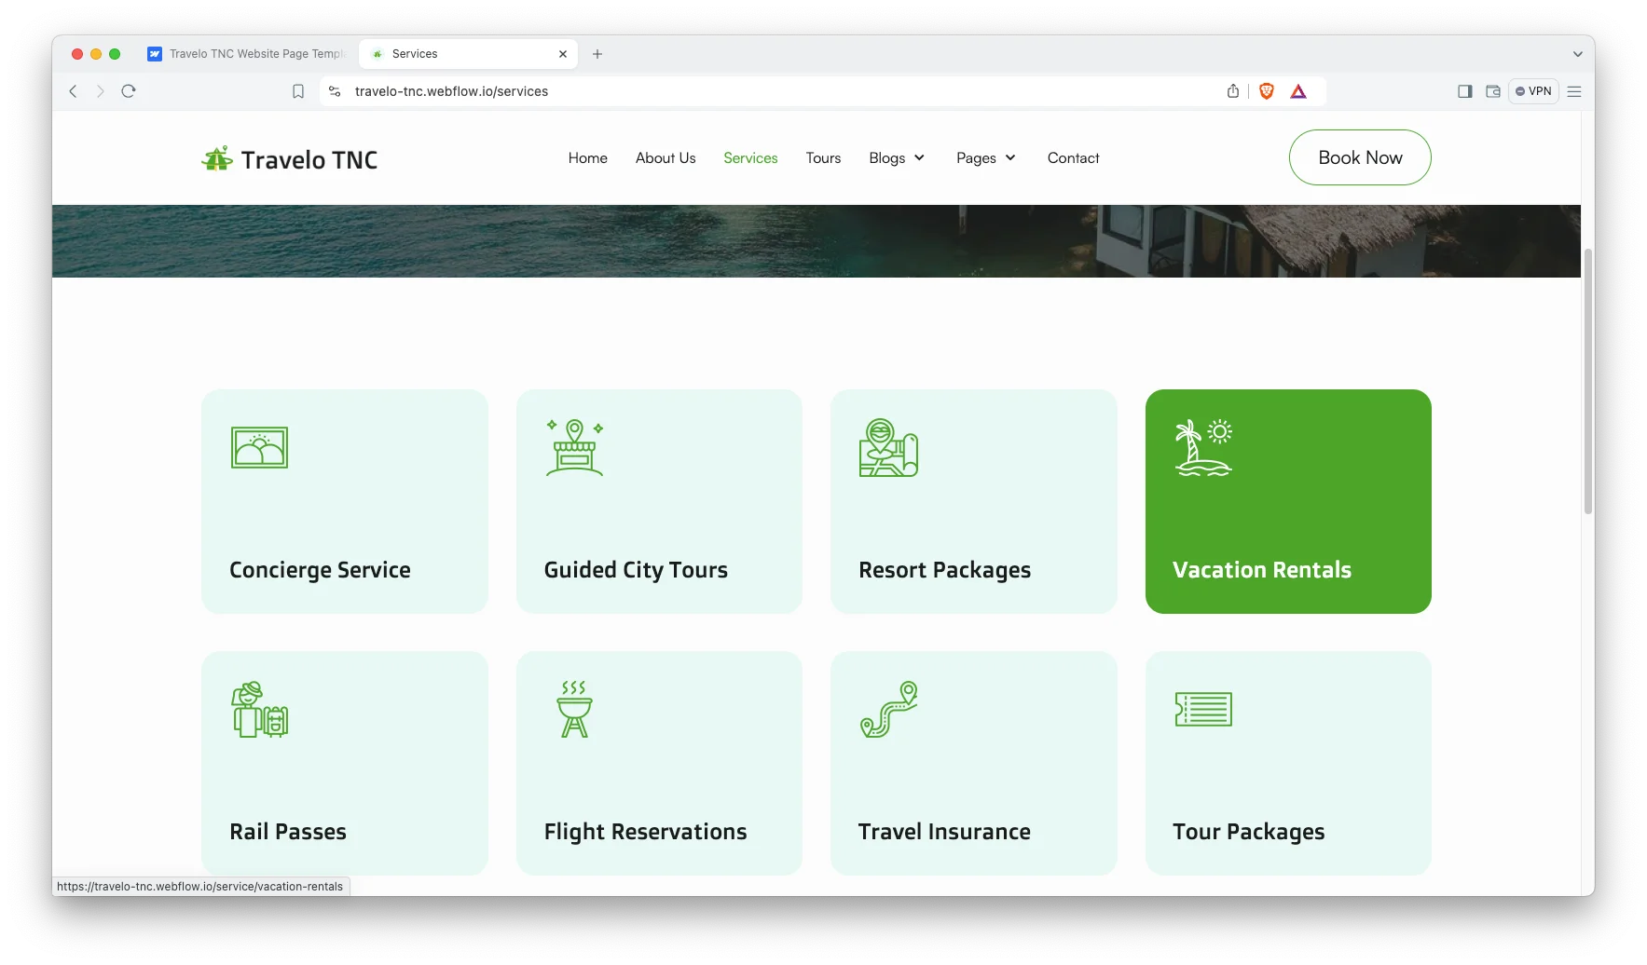This screenshot has height=965, width=1647.
Task: Bookmark this page with bookmark icon
Action: (298, 91)
